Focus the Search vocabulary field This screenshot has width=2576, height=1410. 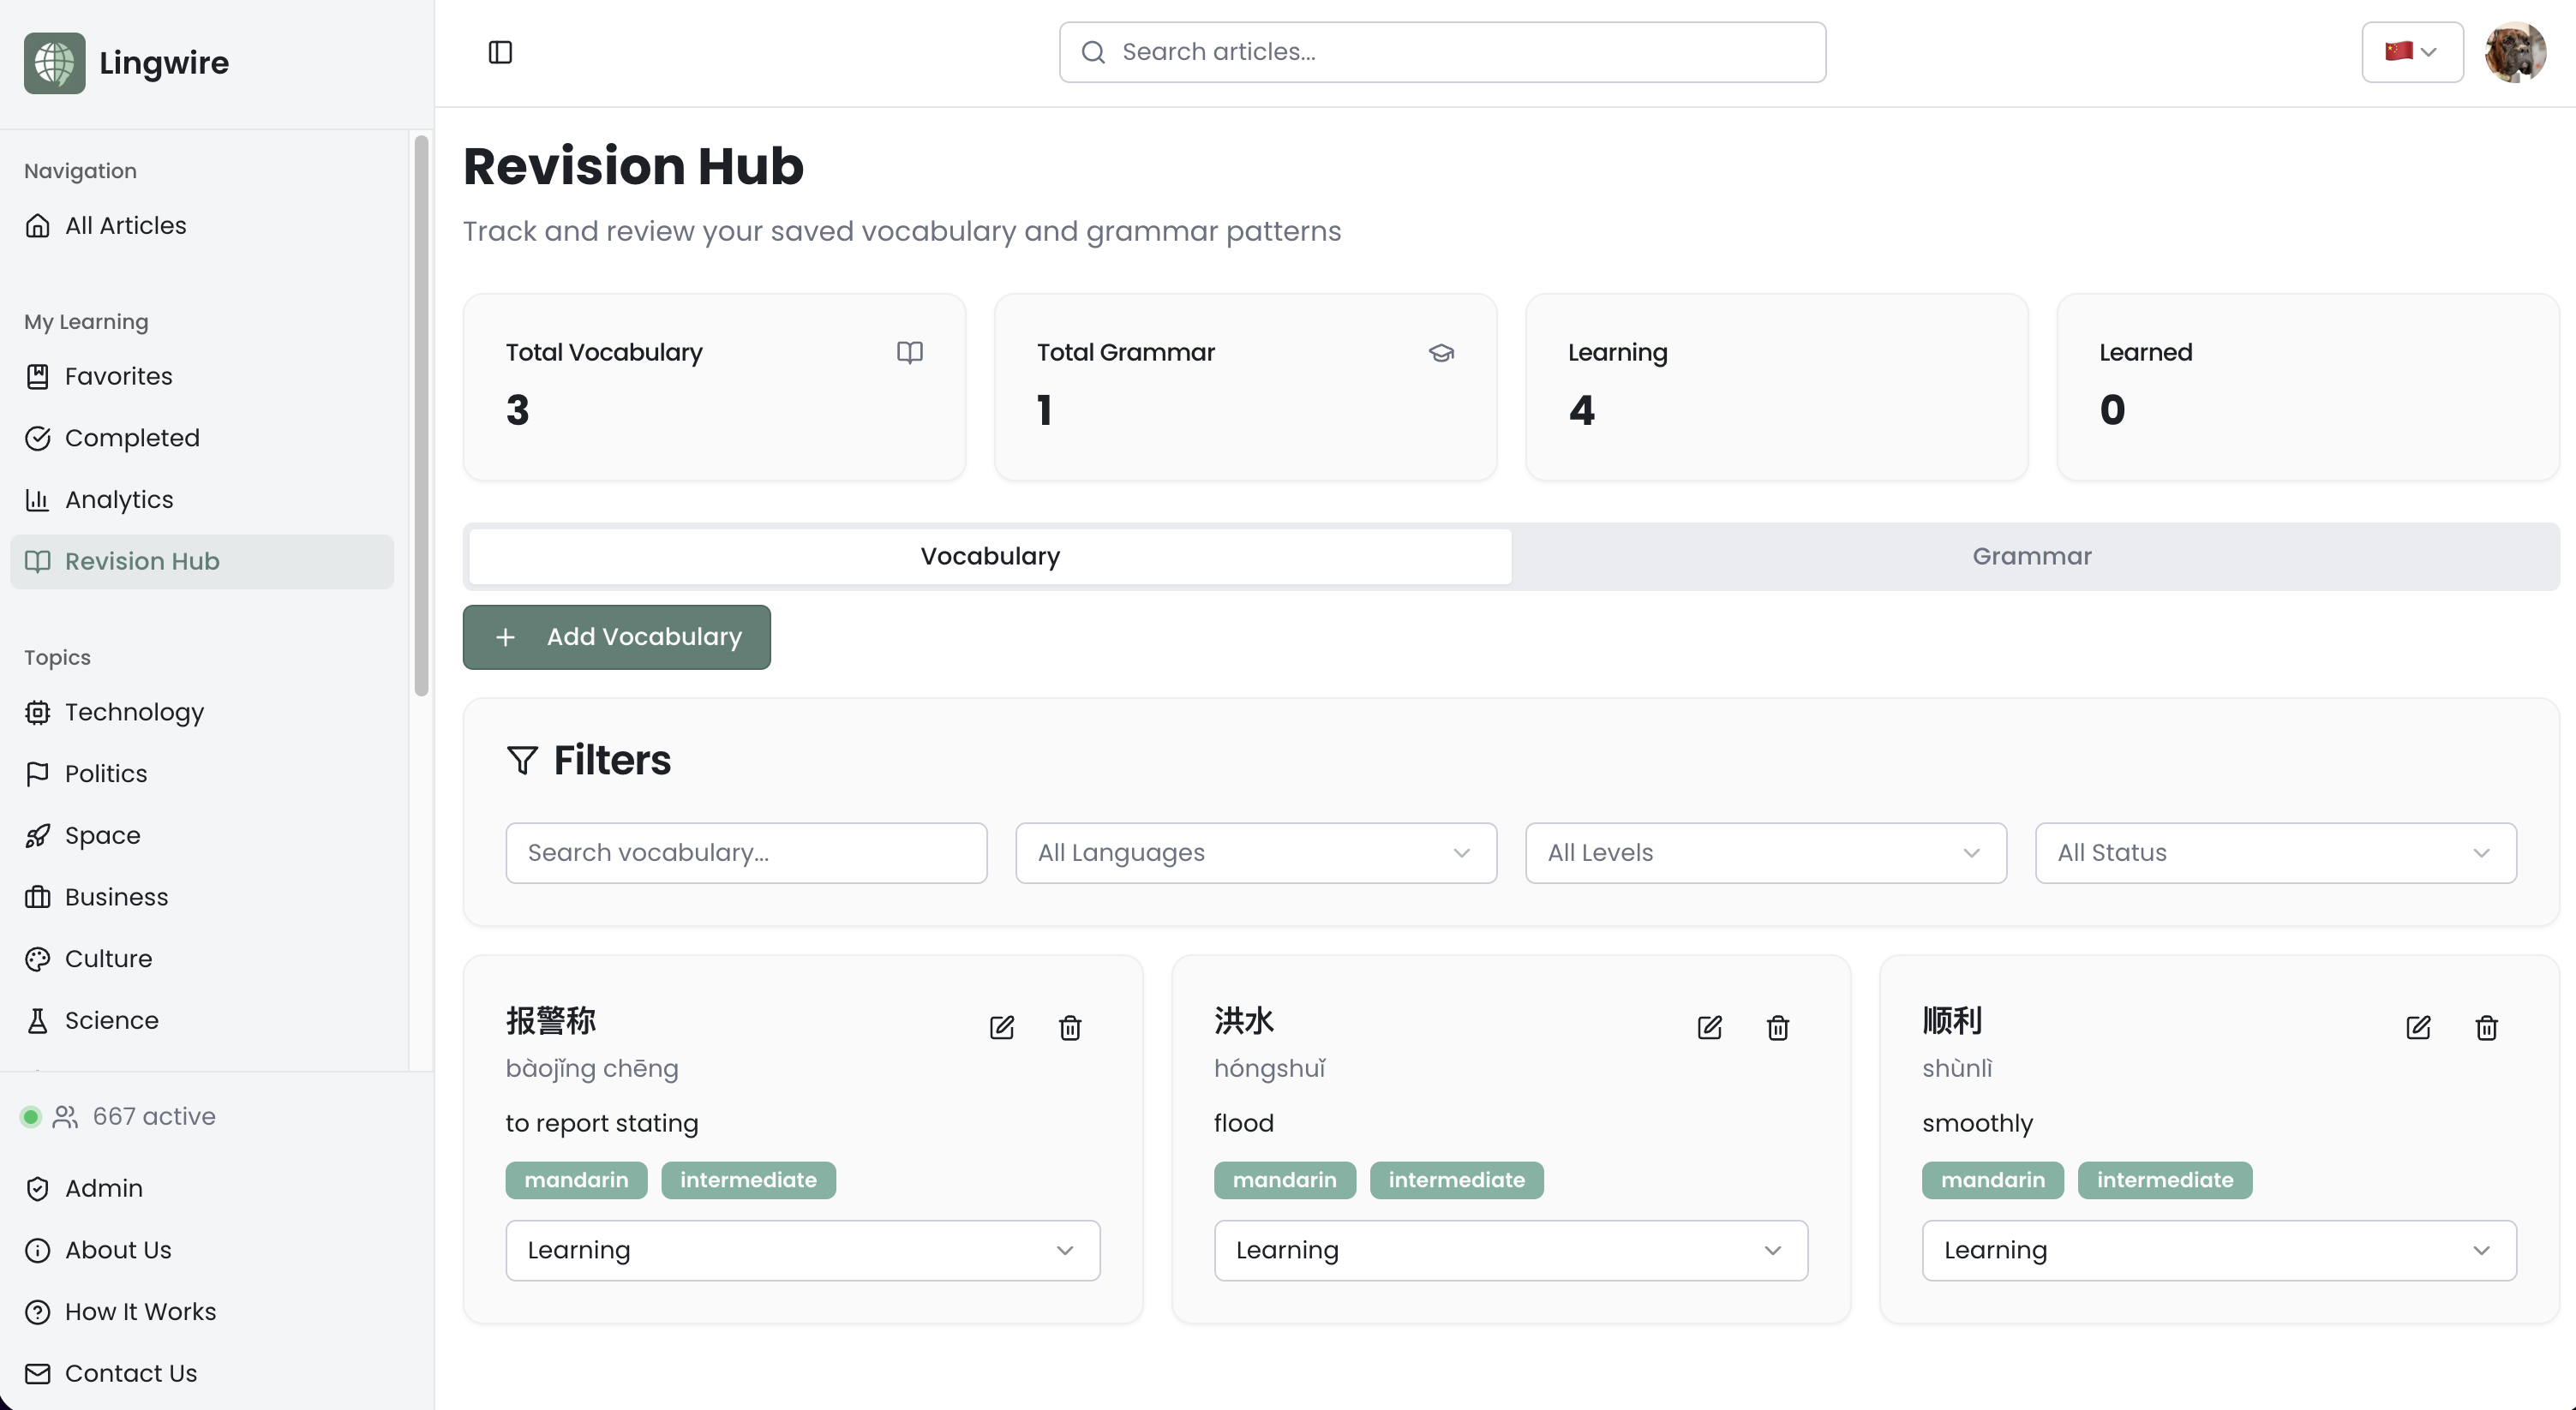[x=746, y=852]
